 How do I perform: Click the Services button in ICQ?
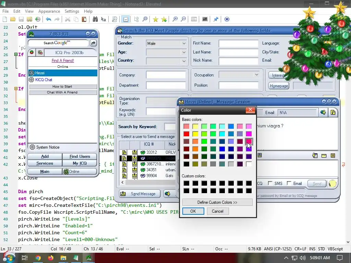(x=45, y=163)
